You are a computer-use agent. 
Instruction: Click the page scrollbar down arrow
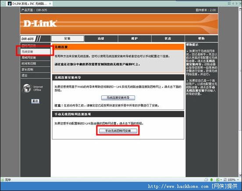coord(240,175)
